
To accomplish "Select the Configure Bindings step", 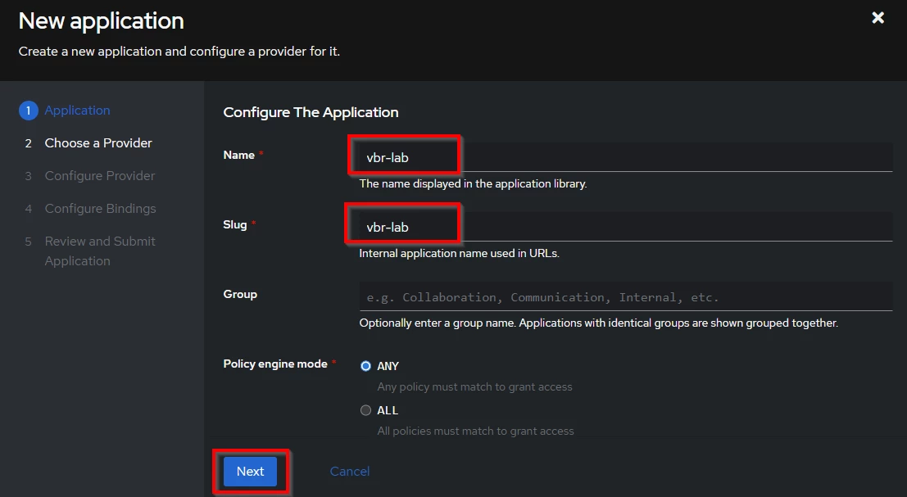I will point(100,209).
